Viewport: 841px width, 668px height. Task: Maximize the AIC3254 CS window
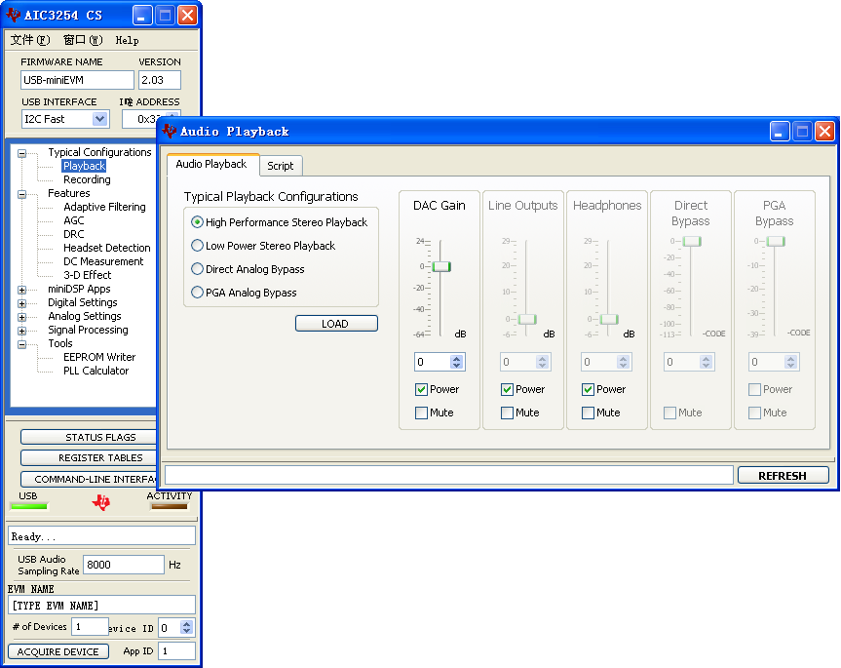tap(165, 15)
